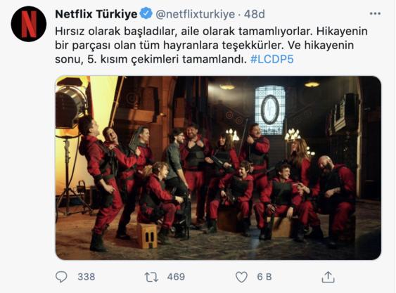
Task: Click the share upload icon
Action: coord(328,277)
